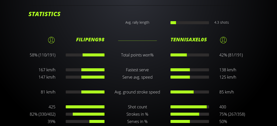Select the STATISTICS section heading

tap(45, 14)
